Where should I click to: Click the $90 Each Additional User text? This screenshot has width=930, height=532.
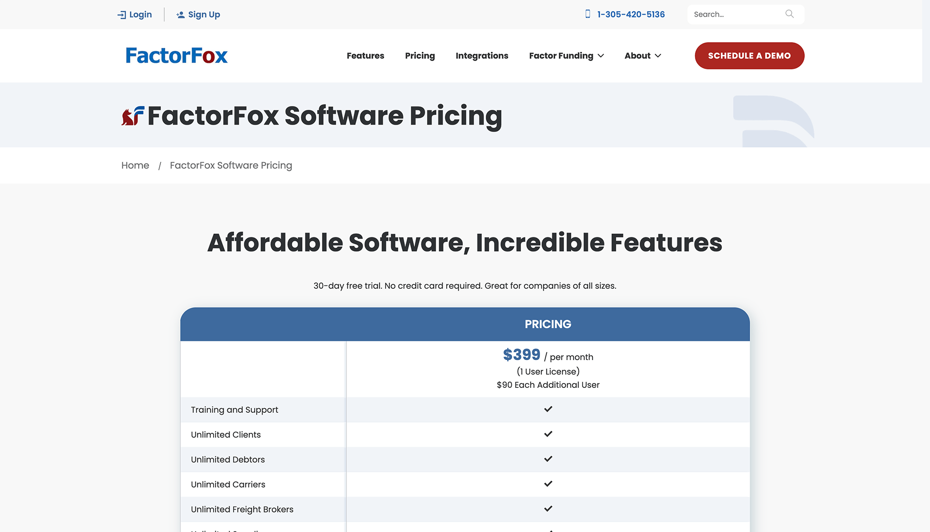pyautogui.click(x=548, y=385)
